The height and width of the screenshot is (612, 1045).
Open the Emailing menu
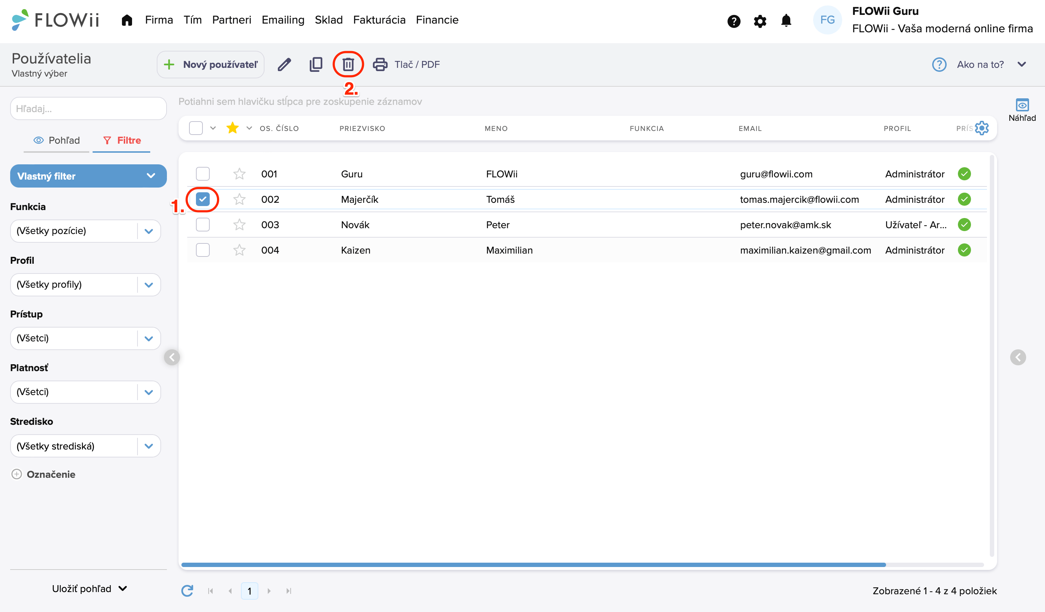click(x=283, y=20)
